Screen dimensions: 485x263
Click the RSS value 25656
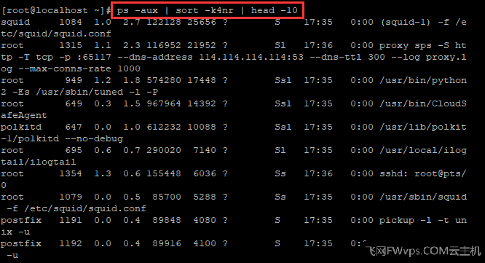(202, 22)
